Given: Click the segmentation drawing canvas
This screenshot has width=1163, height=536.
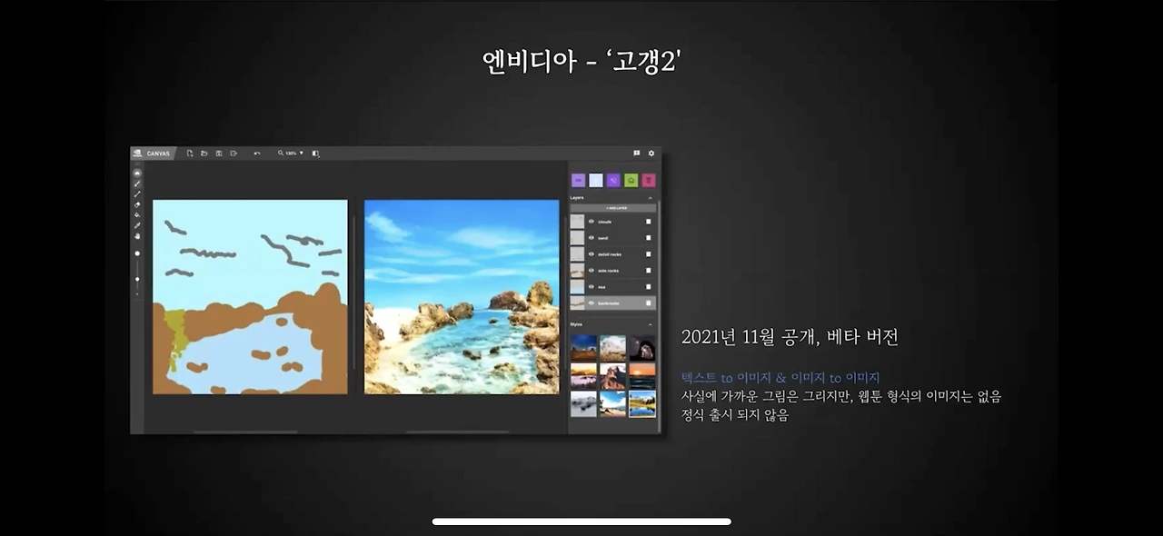Looking at the screenshot, I should point(250,297).
